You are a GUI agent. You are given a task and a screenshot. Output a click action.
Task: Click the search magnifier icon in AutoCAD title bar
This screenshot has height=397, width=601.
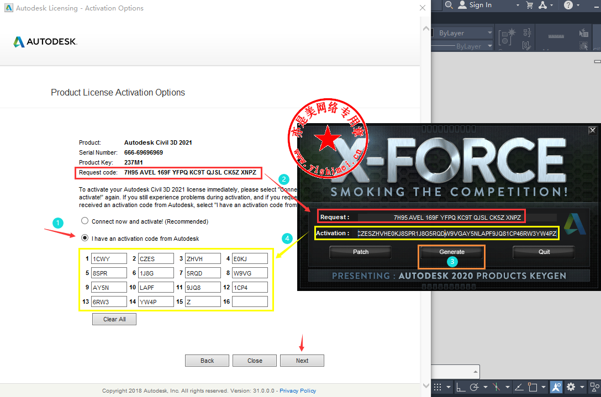tap(449, 5)
